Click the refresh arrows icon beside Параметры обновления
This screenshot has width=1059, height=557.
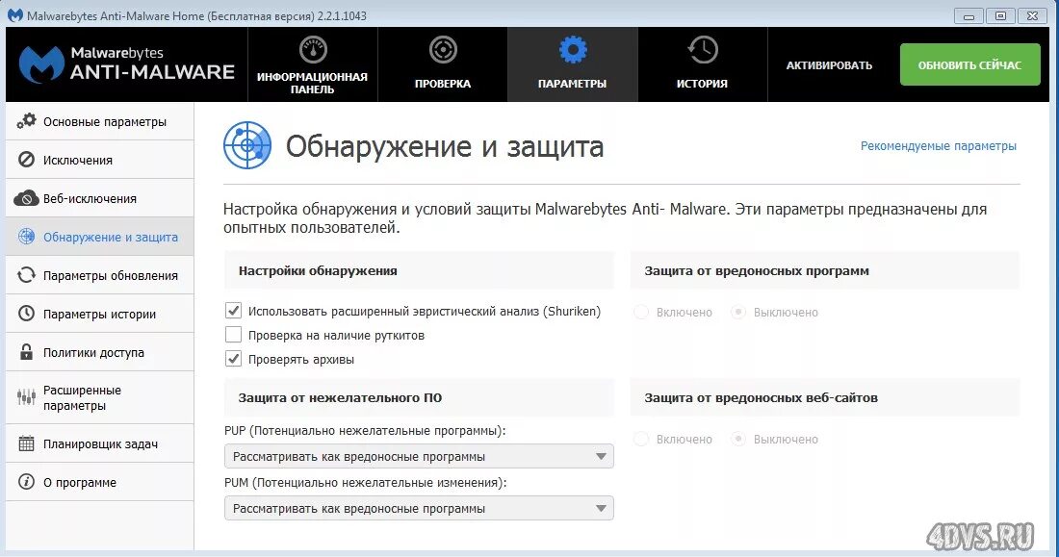coord(26,275)
